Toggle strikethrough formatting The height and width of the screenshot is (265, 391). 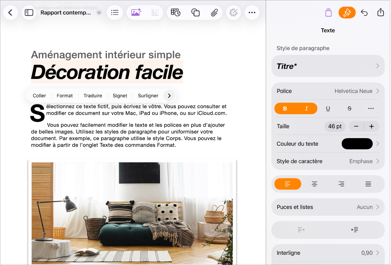349,109
